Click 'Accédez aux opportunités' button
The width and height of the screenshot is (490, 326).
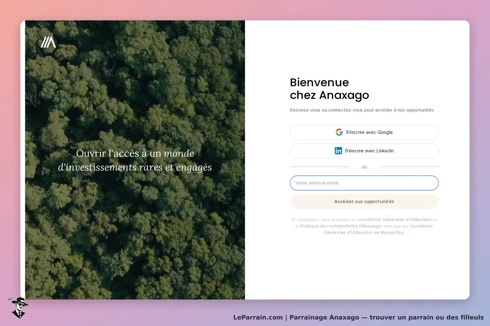point(364,202)
